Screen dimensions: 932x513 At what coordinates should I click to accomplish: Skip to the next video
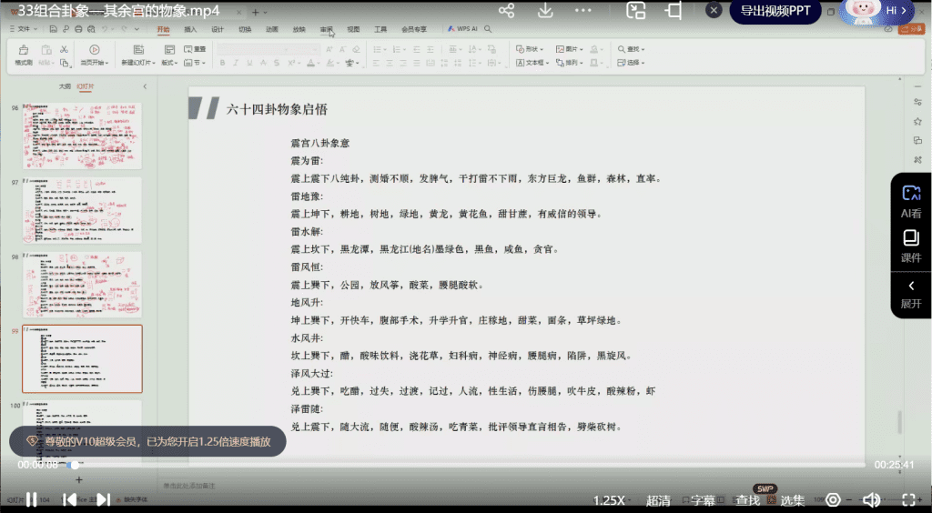[x=103, y=499]
